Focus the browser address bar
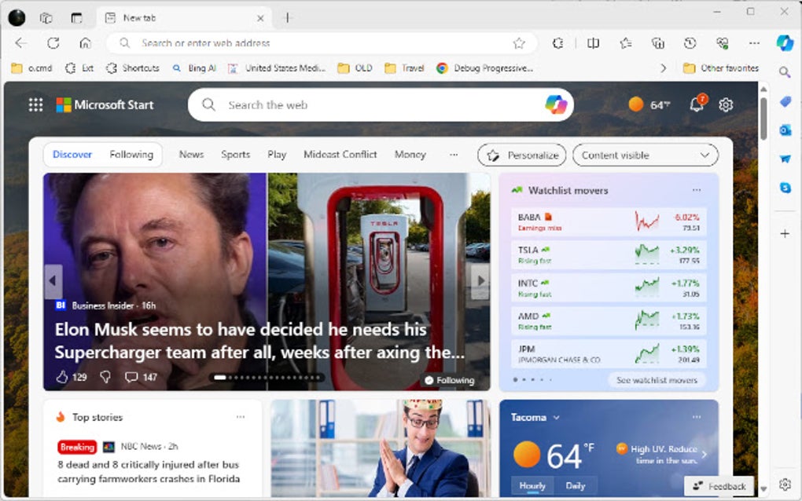The image size is (802, 501). (x=322, y=43)
